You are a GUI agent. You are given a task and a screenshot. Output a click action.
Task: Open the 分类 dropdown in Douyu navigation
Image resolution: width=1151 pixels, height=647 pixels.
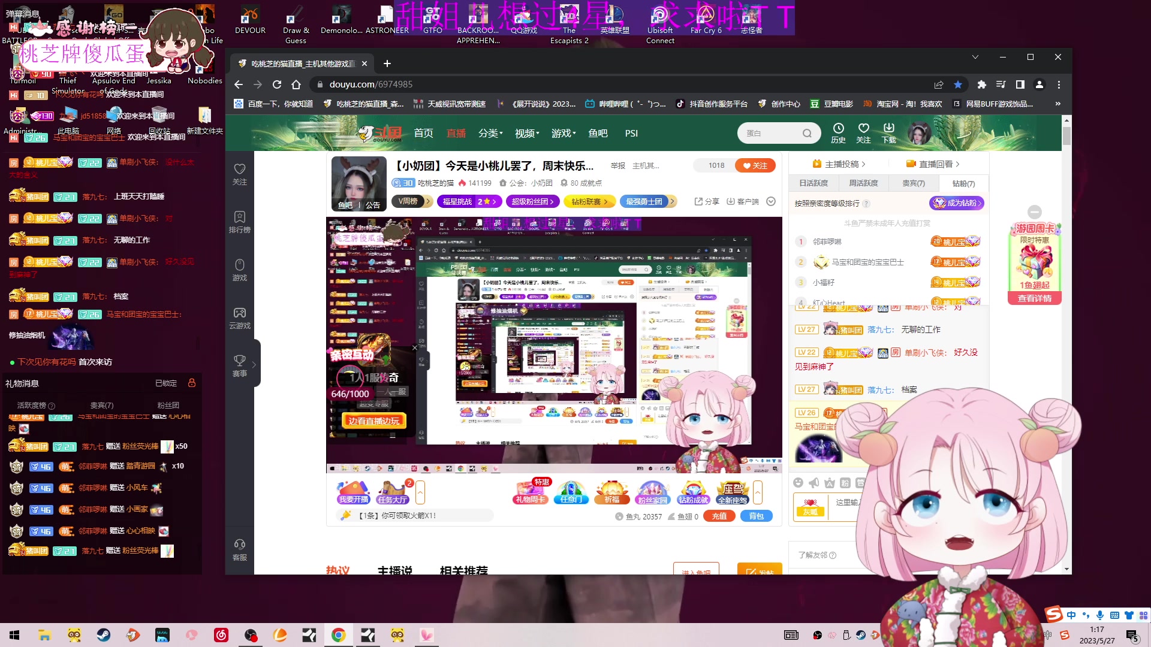(x=490, y=133)
